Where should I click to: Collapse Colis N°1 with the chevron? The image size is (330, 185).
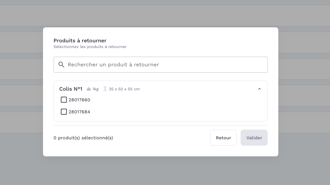click(259, 89)
